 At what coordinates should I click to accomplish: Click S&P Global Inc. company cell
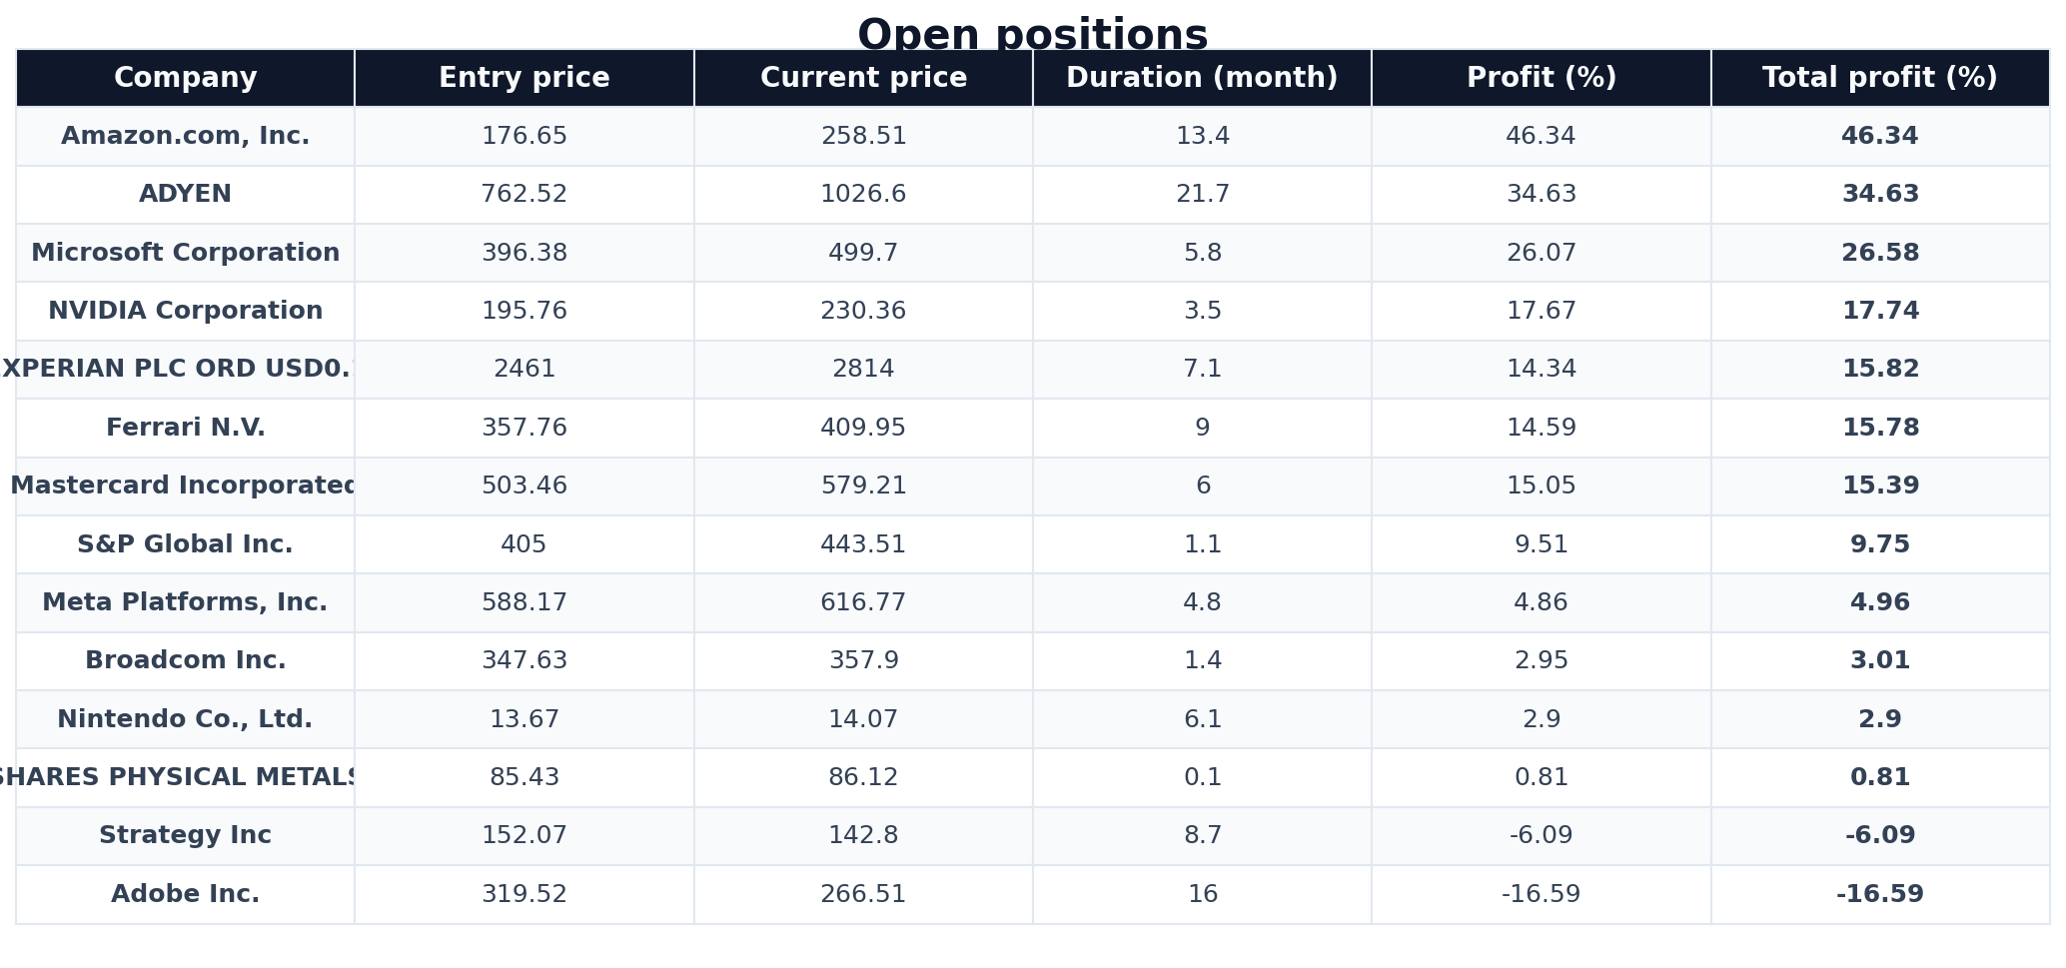(x=185, y=544)
